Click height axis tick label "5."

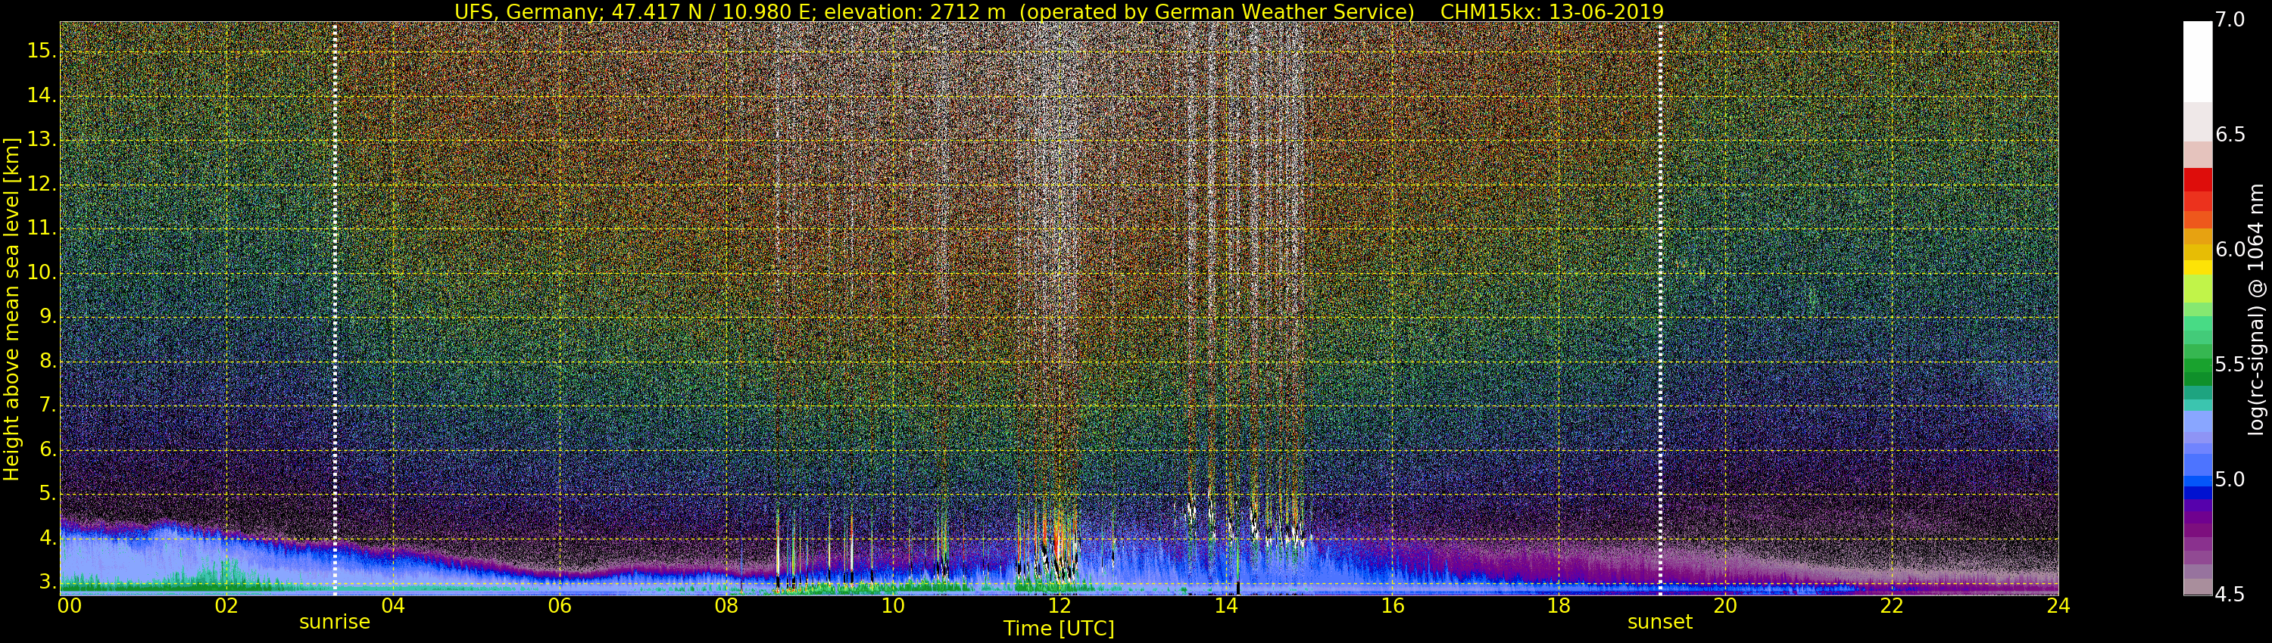[x=47, y=494]
